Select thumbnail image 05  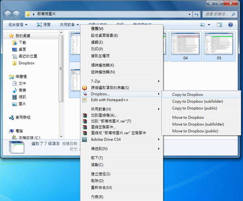click(x=219, y=46)
